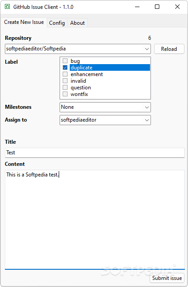Close the GitHub Issue Client window
This screenshot has height=287, width=188.
(x=177, y=7)
